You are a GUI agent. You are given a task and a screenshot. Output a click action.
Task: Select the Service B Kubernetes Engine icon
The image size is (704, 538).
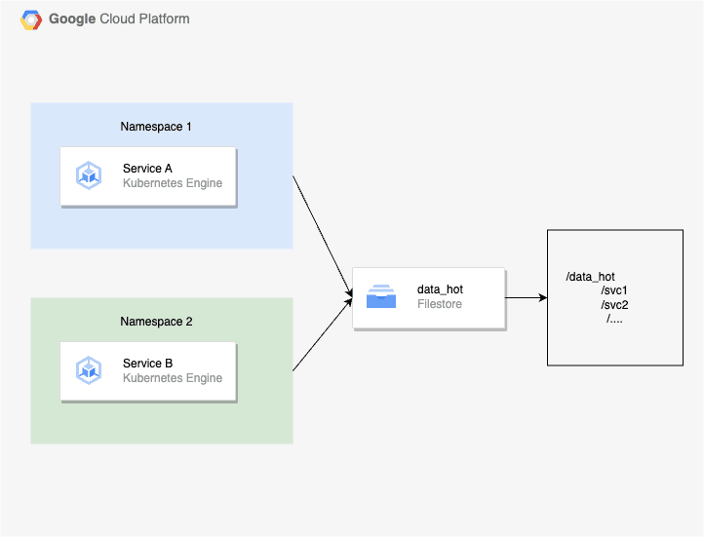coord(90,371)
